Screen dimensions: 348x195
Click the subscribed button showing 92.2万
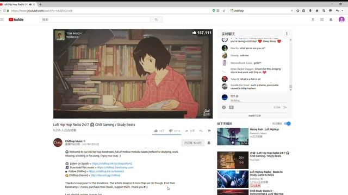tap(192, 143)
